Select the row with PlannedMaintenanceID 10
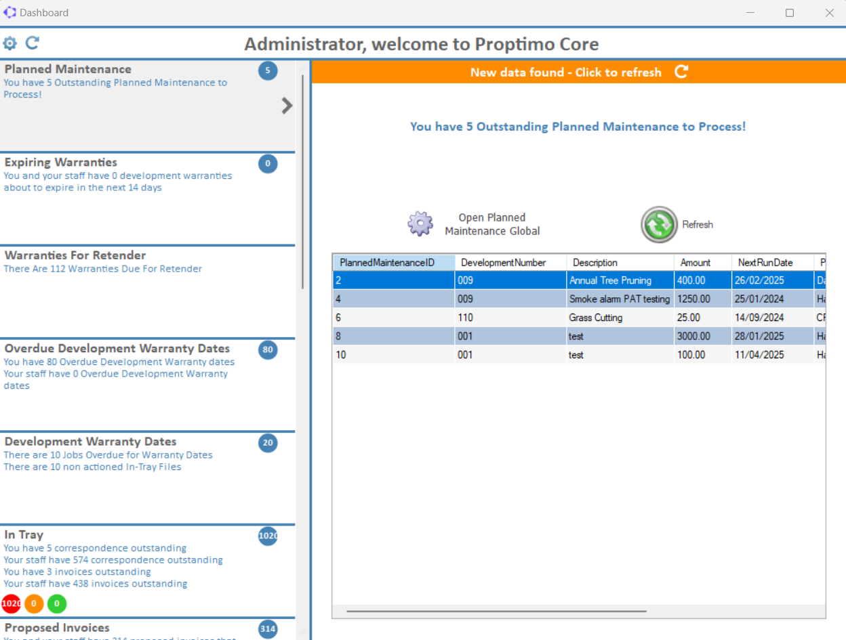The image size is (846, 640). (x=579, y=355)
